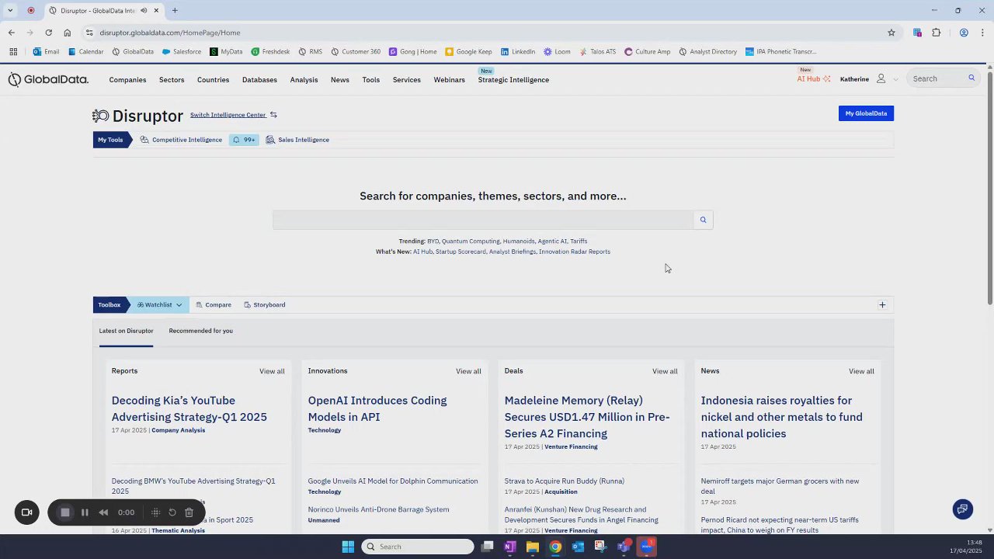View all Deals
994x559 pixels.
pyautogui.click(x=665, y=371)
